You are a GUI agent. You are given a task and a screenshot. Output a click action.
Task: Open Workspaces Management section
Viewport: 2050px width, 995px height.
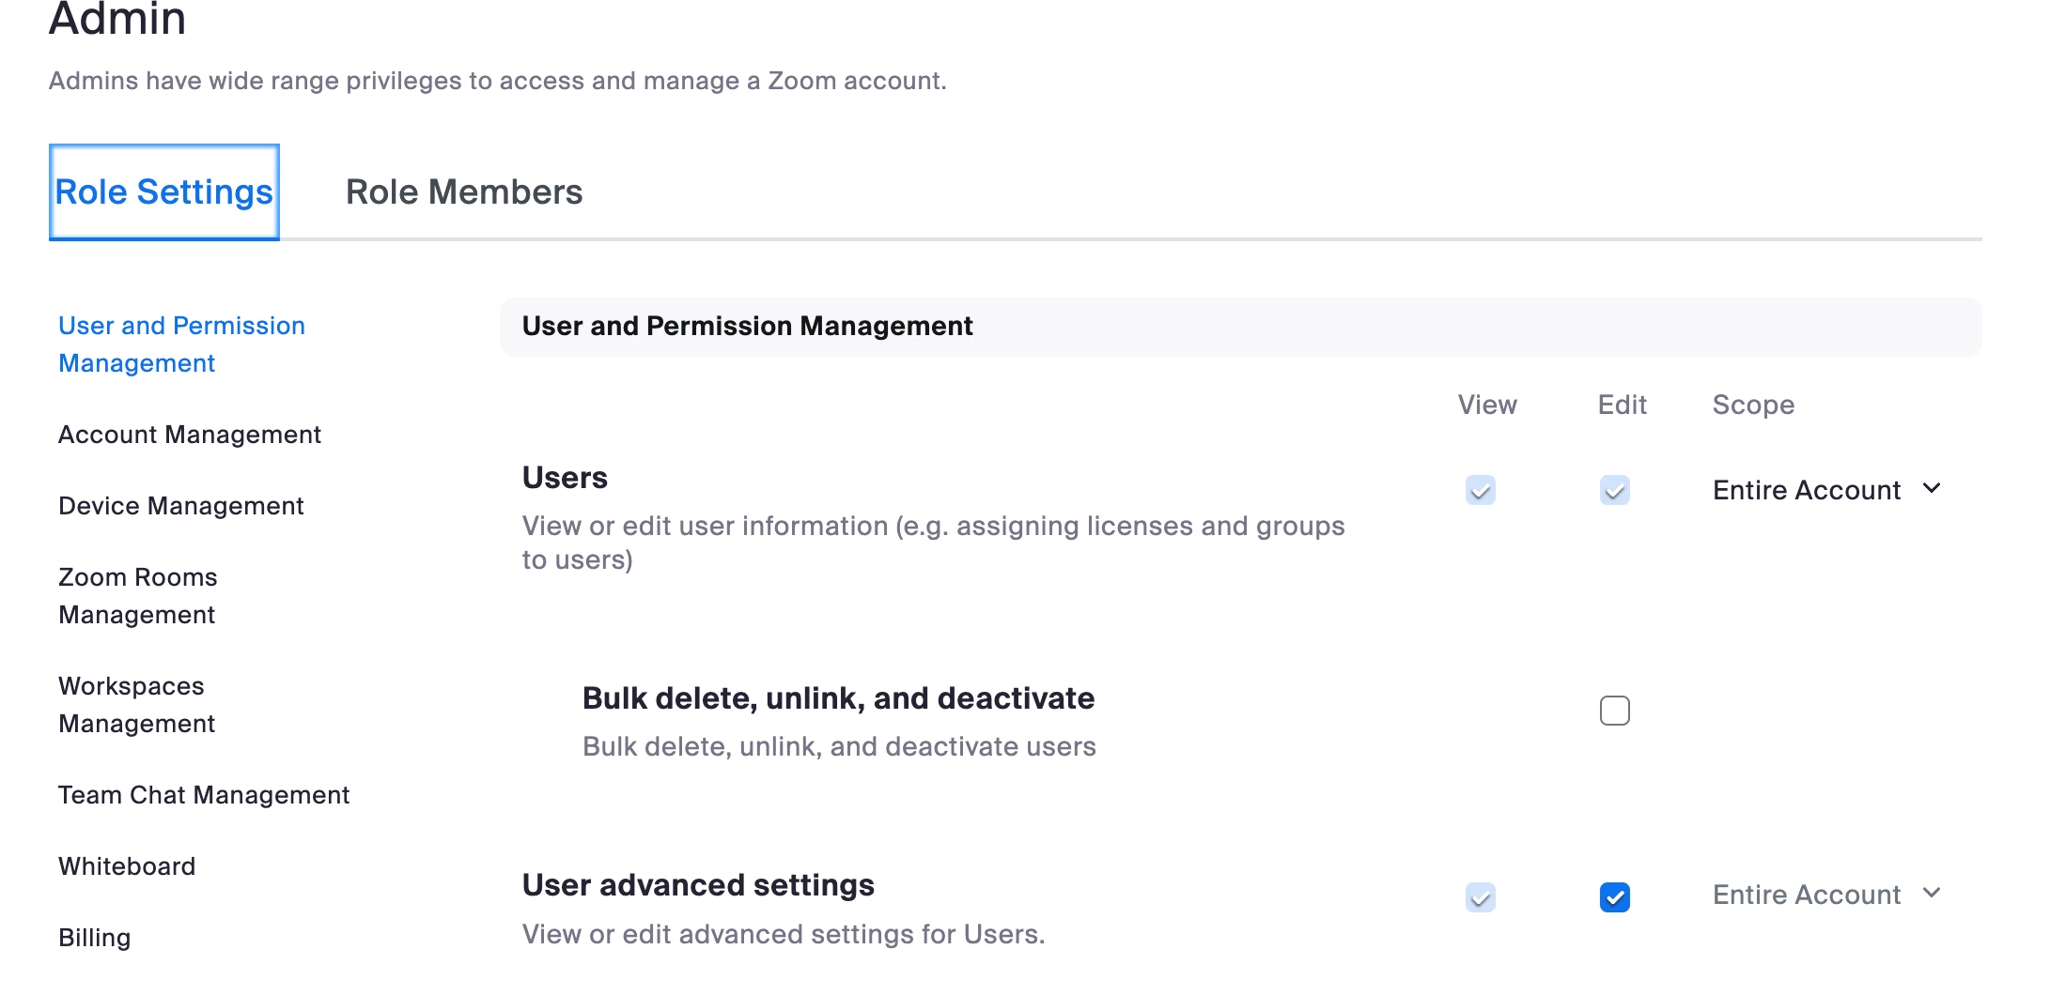coord(137,705)
